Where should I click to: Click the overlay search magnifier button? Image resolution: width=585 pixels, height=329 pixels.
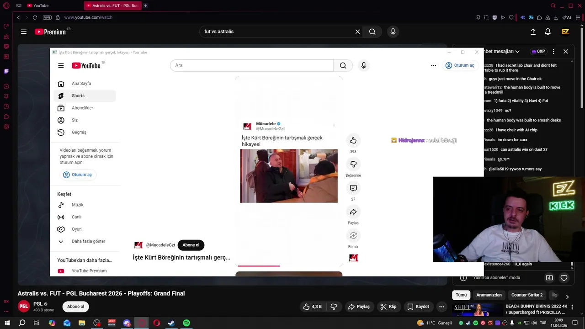(343, 65)
